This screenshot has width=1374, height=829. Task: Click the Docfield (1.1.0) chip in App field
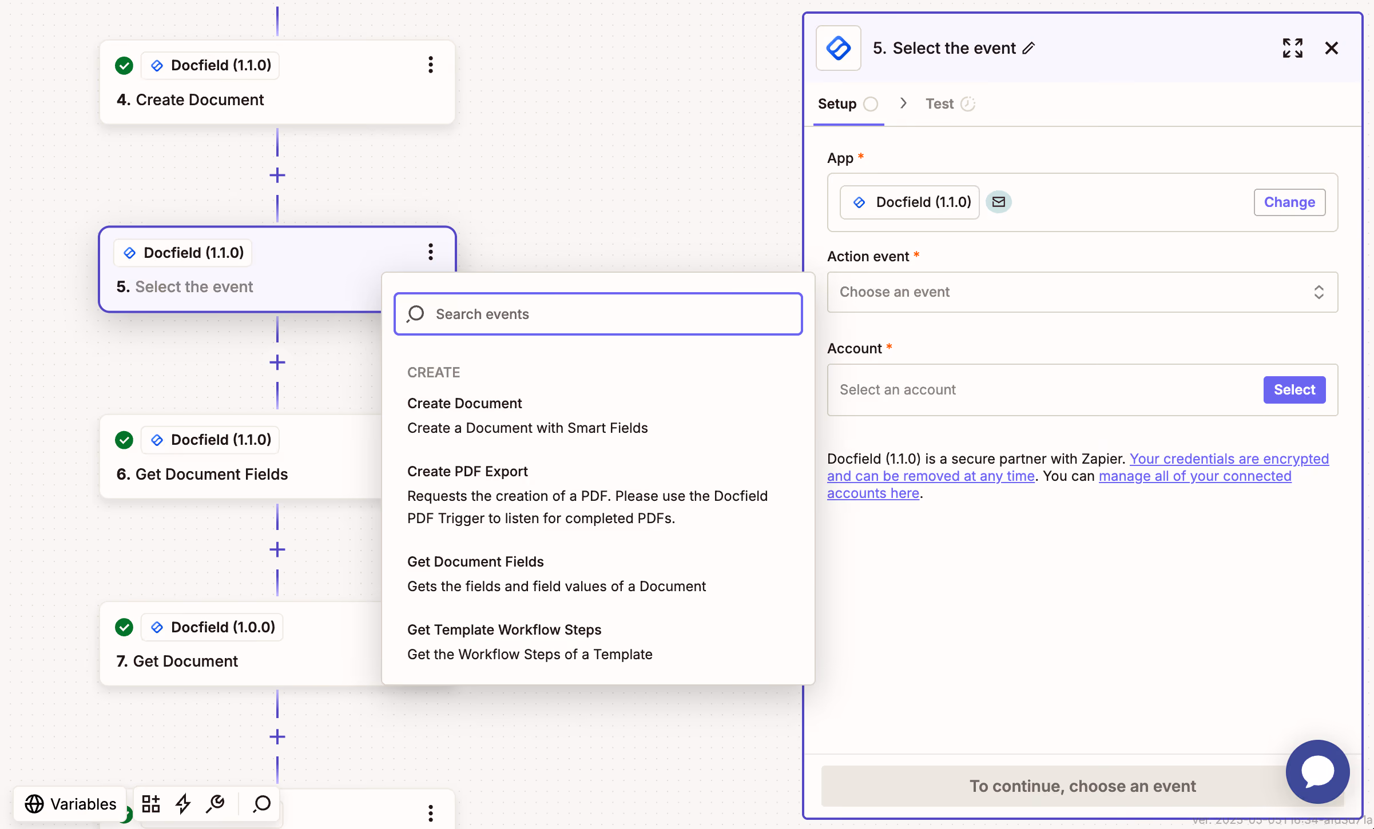pyautogui.click(x=910, y=202)
